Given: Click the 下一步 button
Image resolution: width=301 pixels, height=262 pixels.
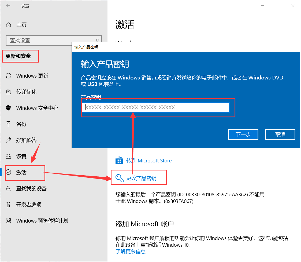Looking at the screenshot, I should click(243, 134).
